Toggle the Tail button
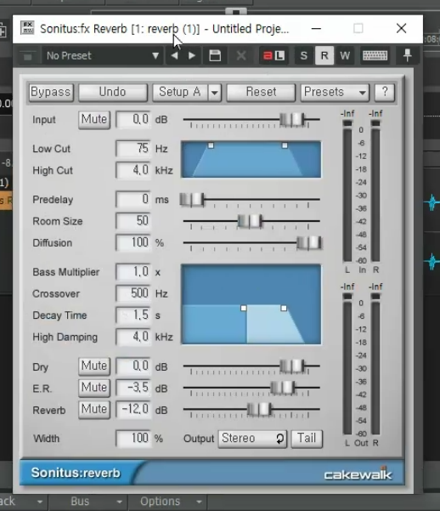Image resolution: width=440 pixels, height=511 pixels. pyautogui.click(x=307, y=439)
